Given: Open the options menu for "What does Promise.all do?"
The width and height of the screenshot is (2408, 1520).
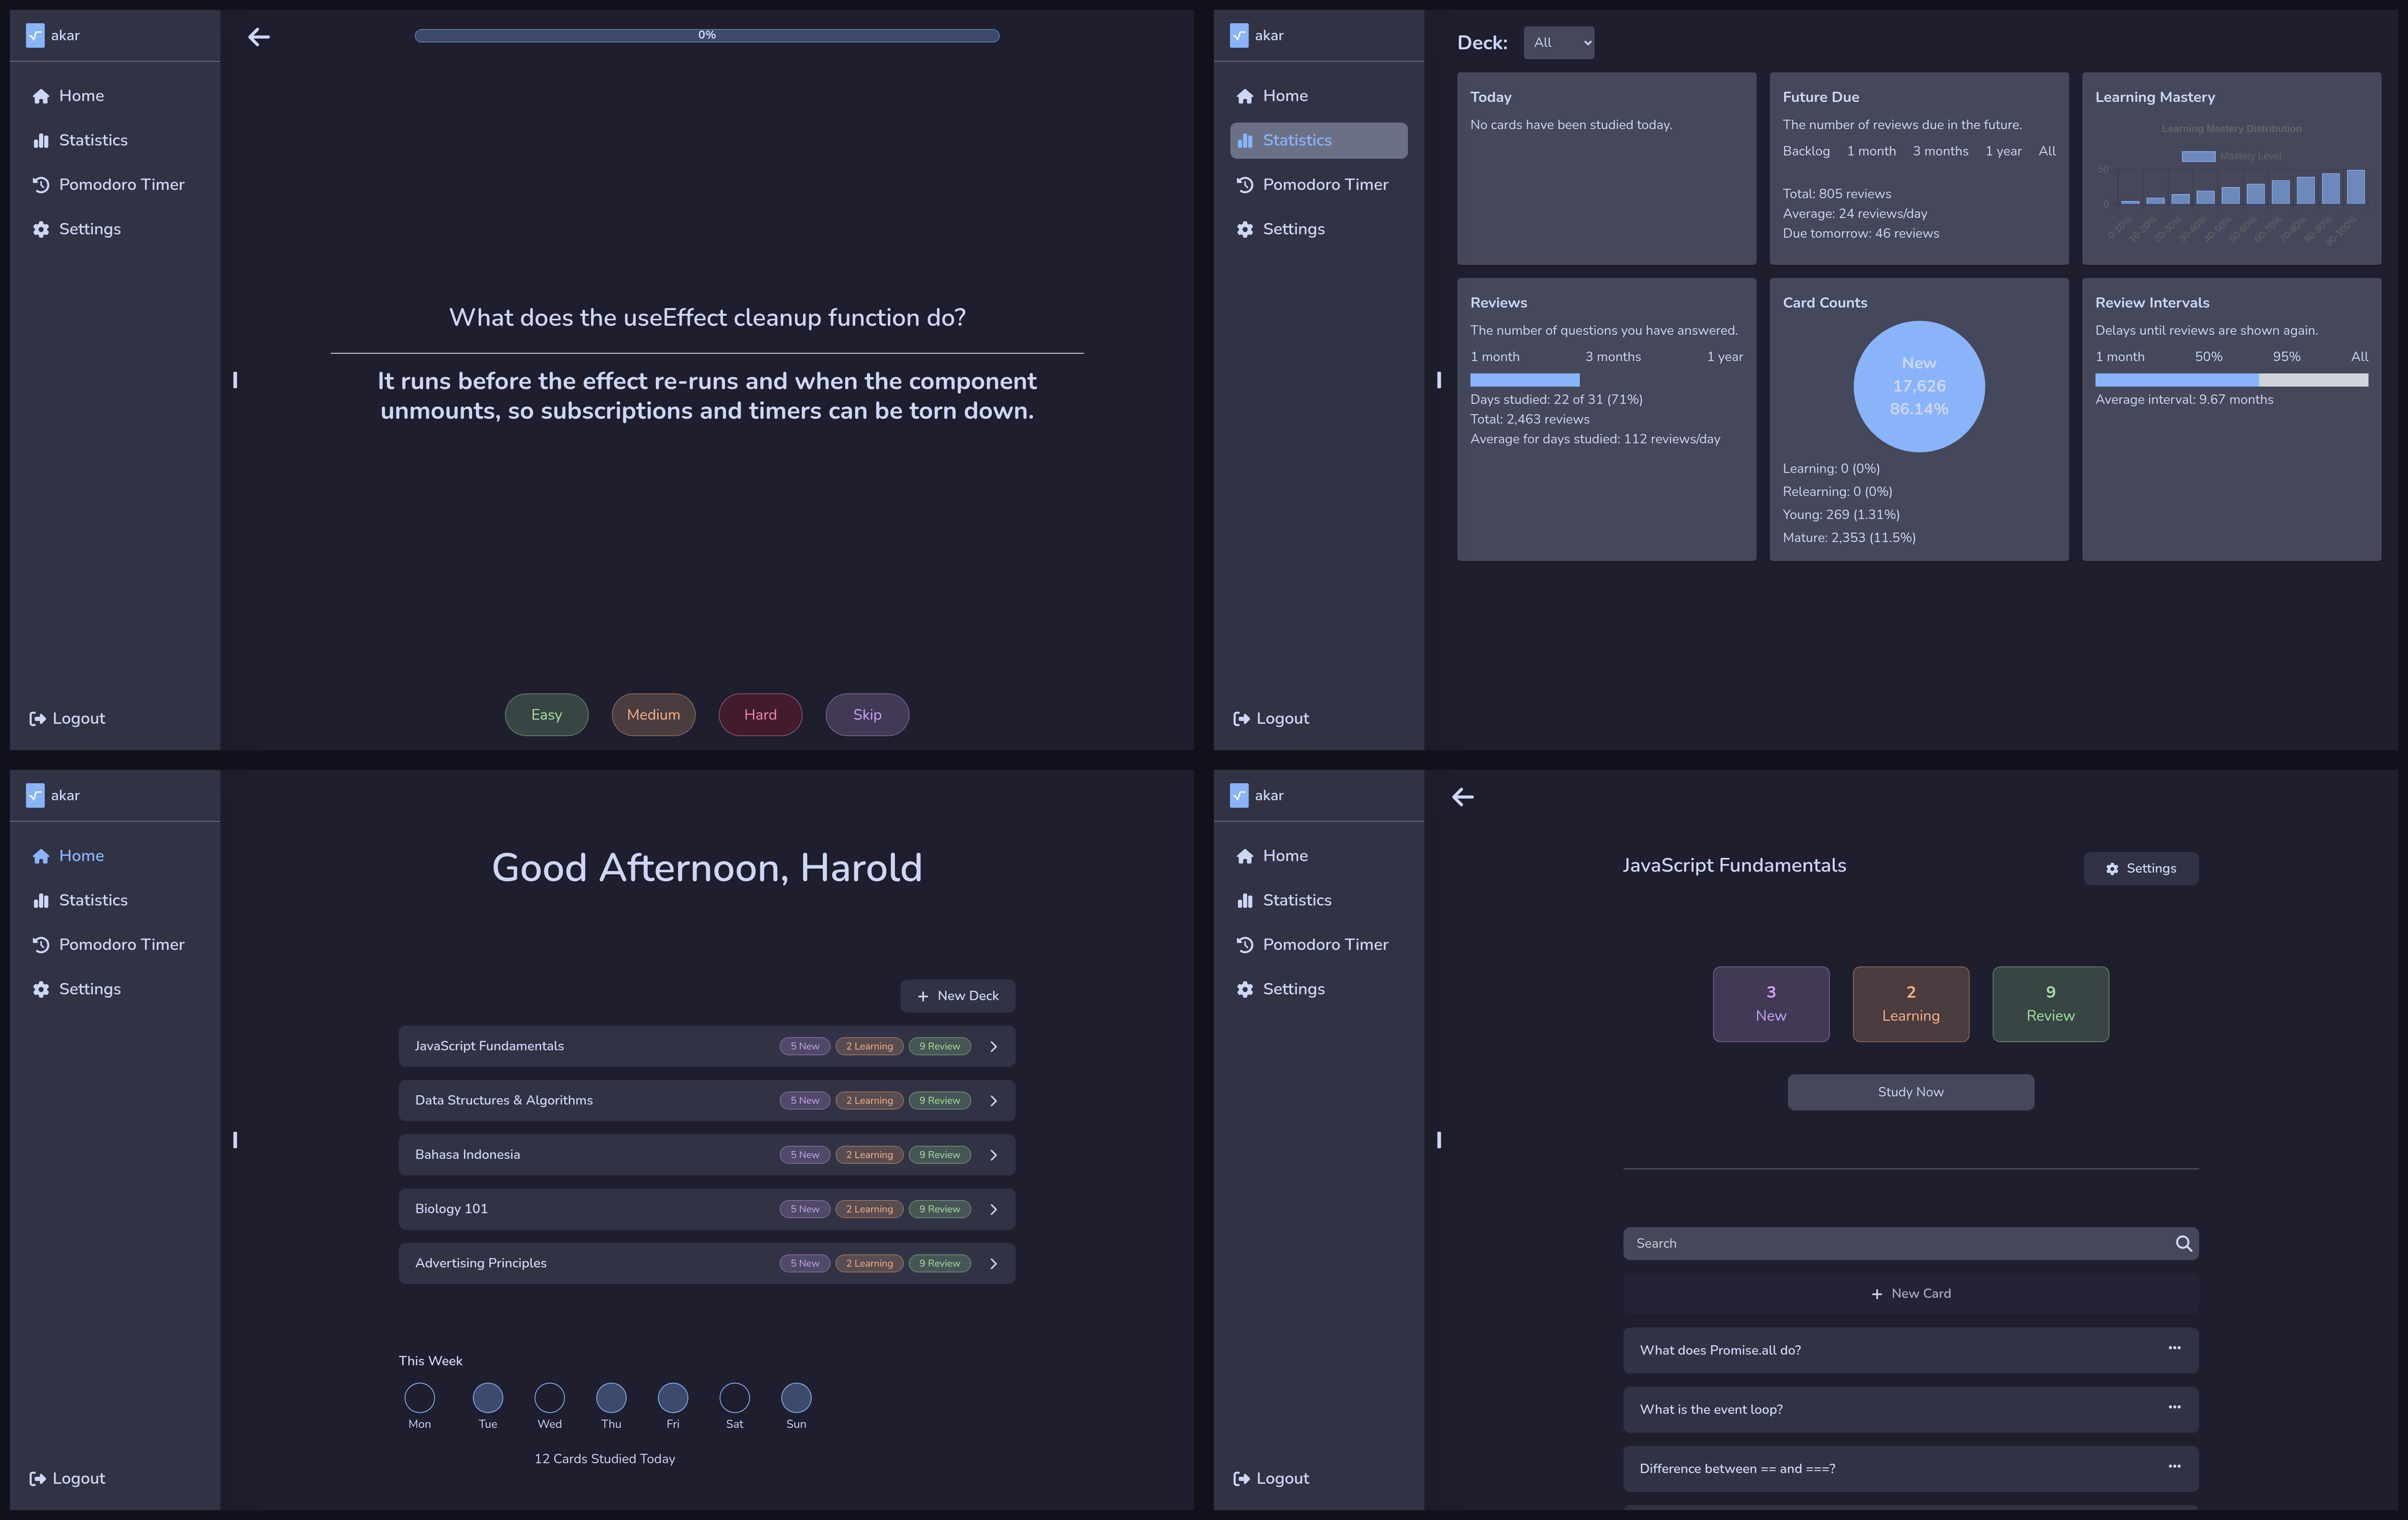Looking at the screenshot, I should tap(2174, 1348).
